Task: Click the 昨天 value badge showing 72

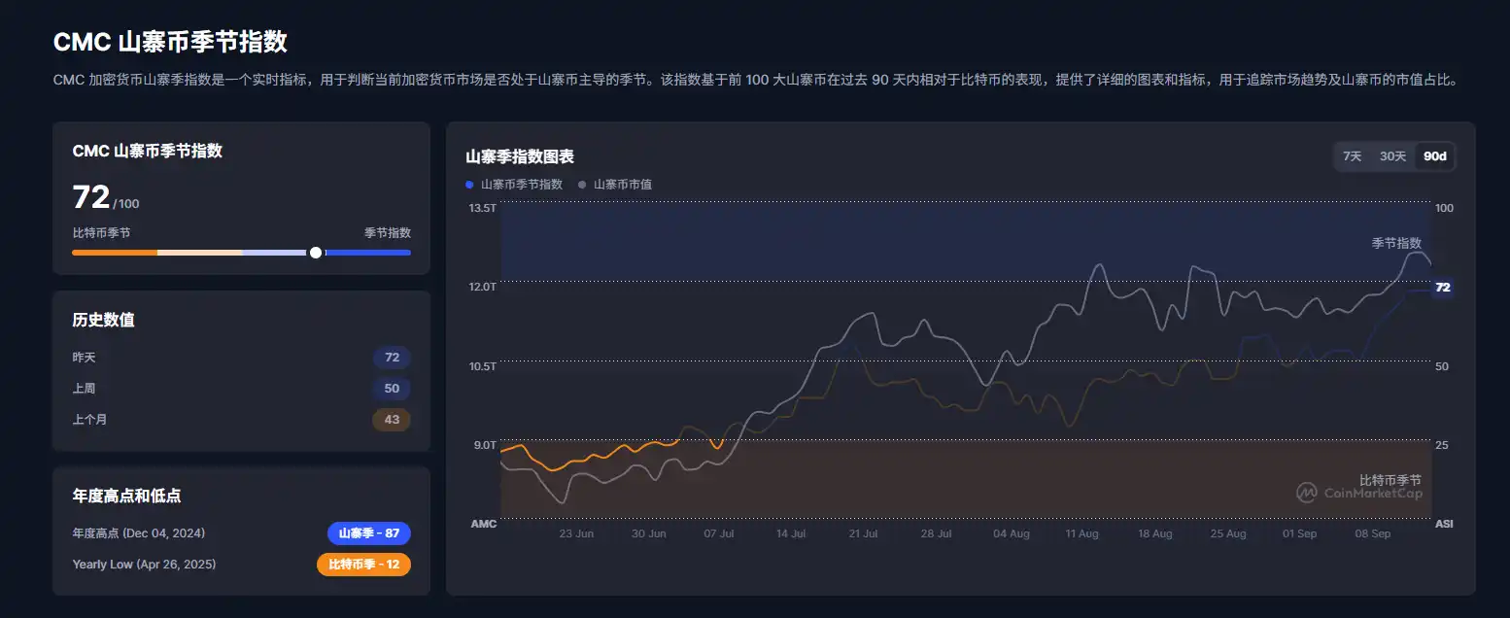Action: [x=392, y=358]
